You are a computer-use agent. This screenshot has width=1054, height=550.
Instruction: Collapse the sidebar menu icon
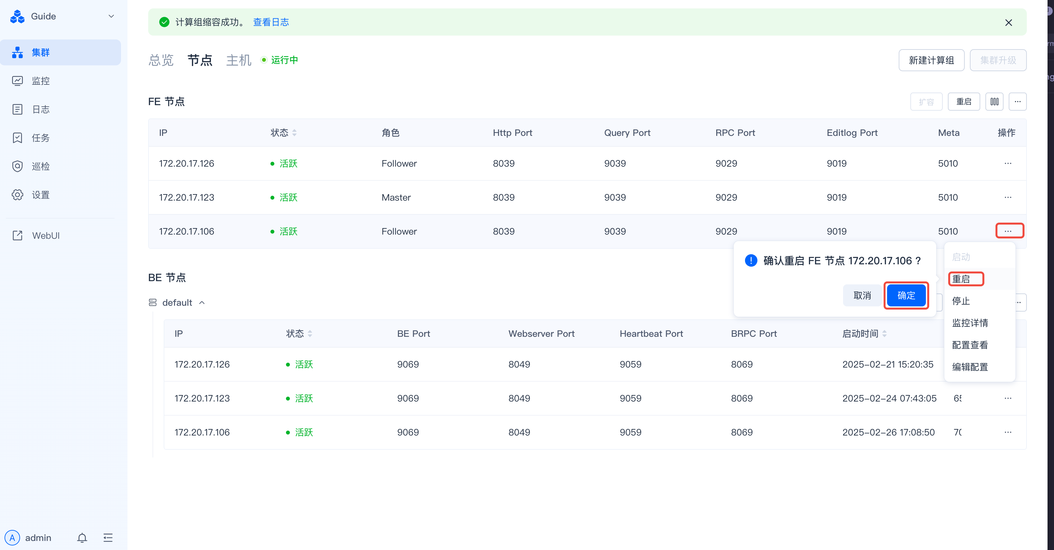108,537
